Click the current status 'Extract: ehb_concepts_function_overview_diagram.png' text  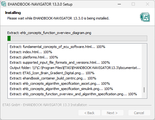(x=49, y=33)
